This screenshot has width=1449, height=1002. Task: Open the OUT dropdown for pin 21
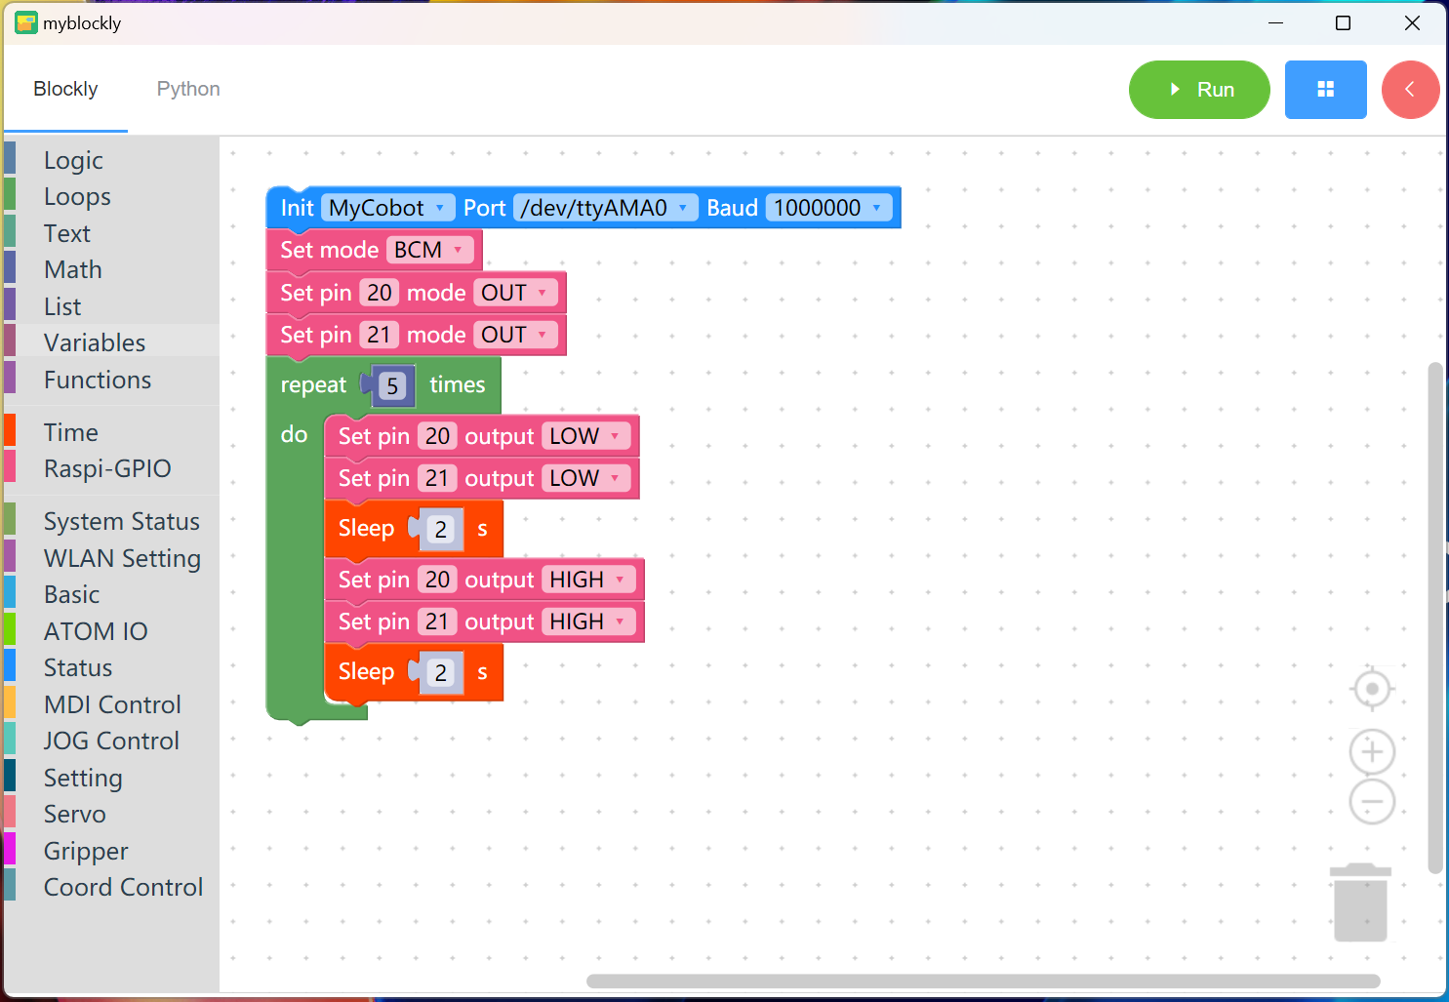coord(516,335)
